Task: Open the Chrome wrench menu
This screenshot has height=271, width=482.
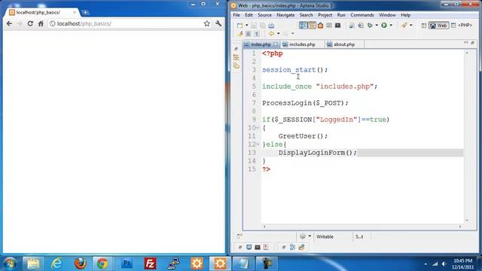Action: coord(218,23)
